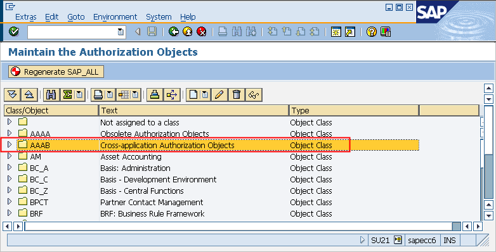Click the green Enter checkmark icon

click(x=13, y=32)
